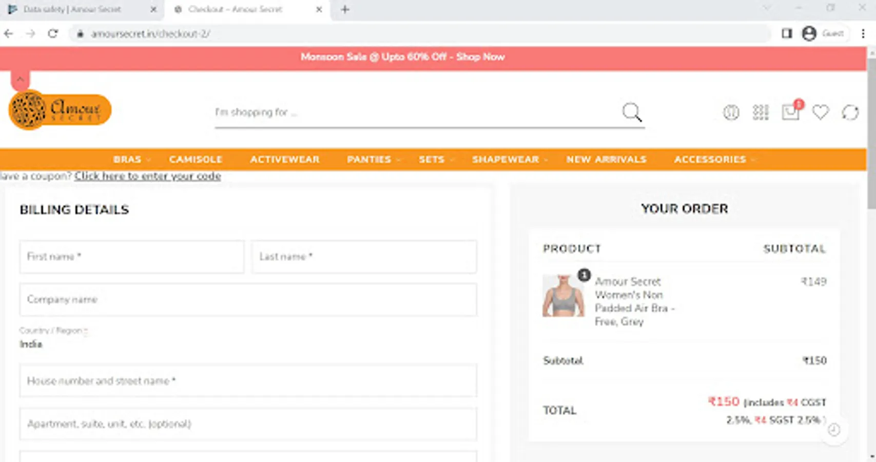Switch to the Data safety tab
This screenshot has height=462, width=876.
click(82, 9)
